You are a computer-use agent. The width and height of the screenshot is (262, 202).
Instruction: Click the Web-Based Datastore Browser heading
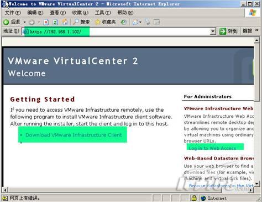click(x=219, y=159)
